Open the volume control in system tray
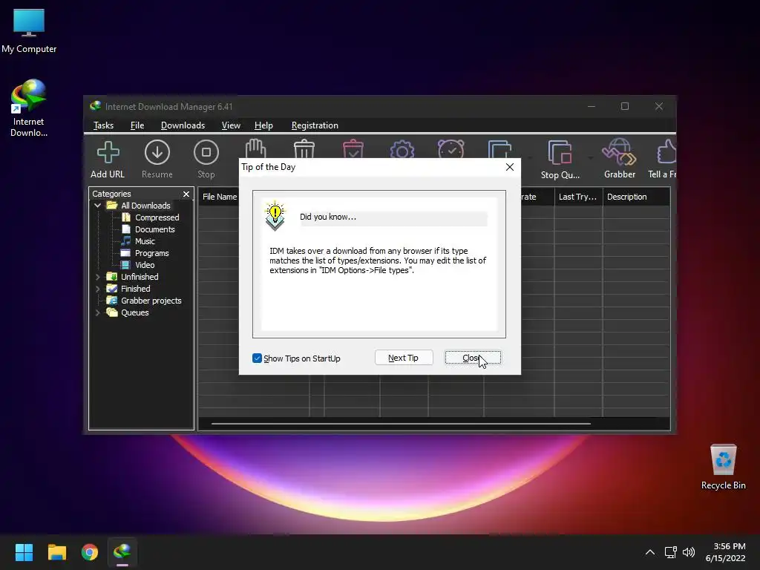 coord(688,552)
